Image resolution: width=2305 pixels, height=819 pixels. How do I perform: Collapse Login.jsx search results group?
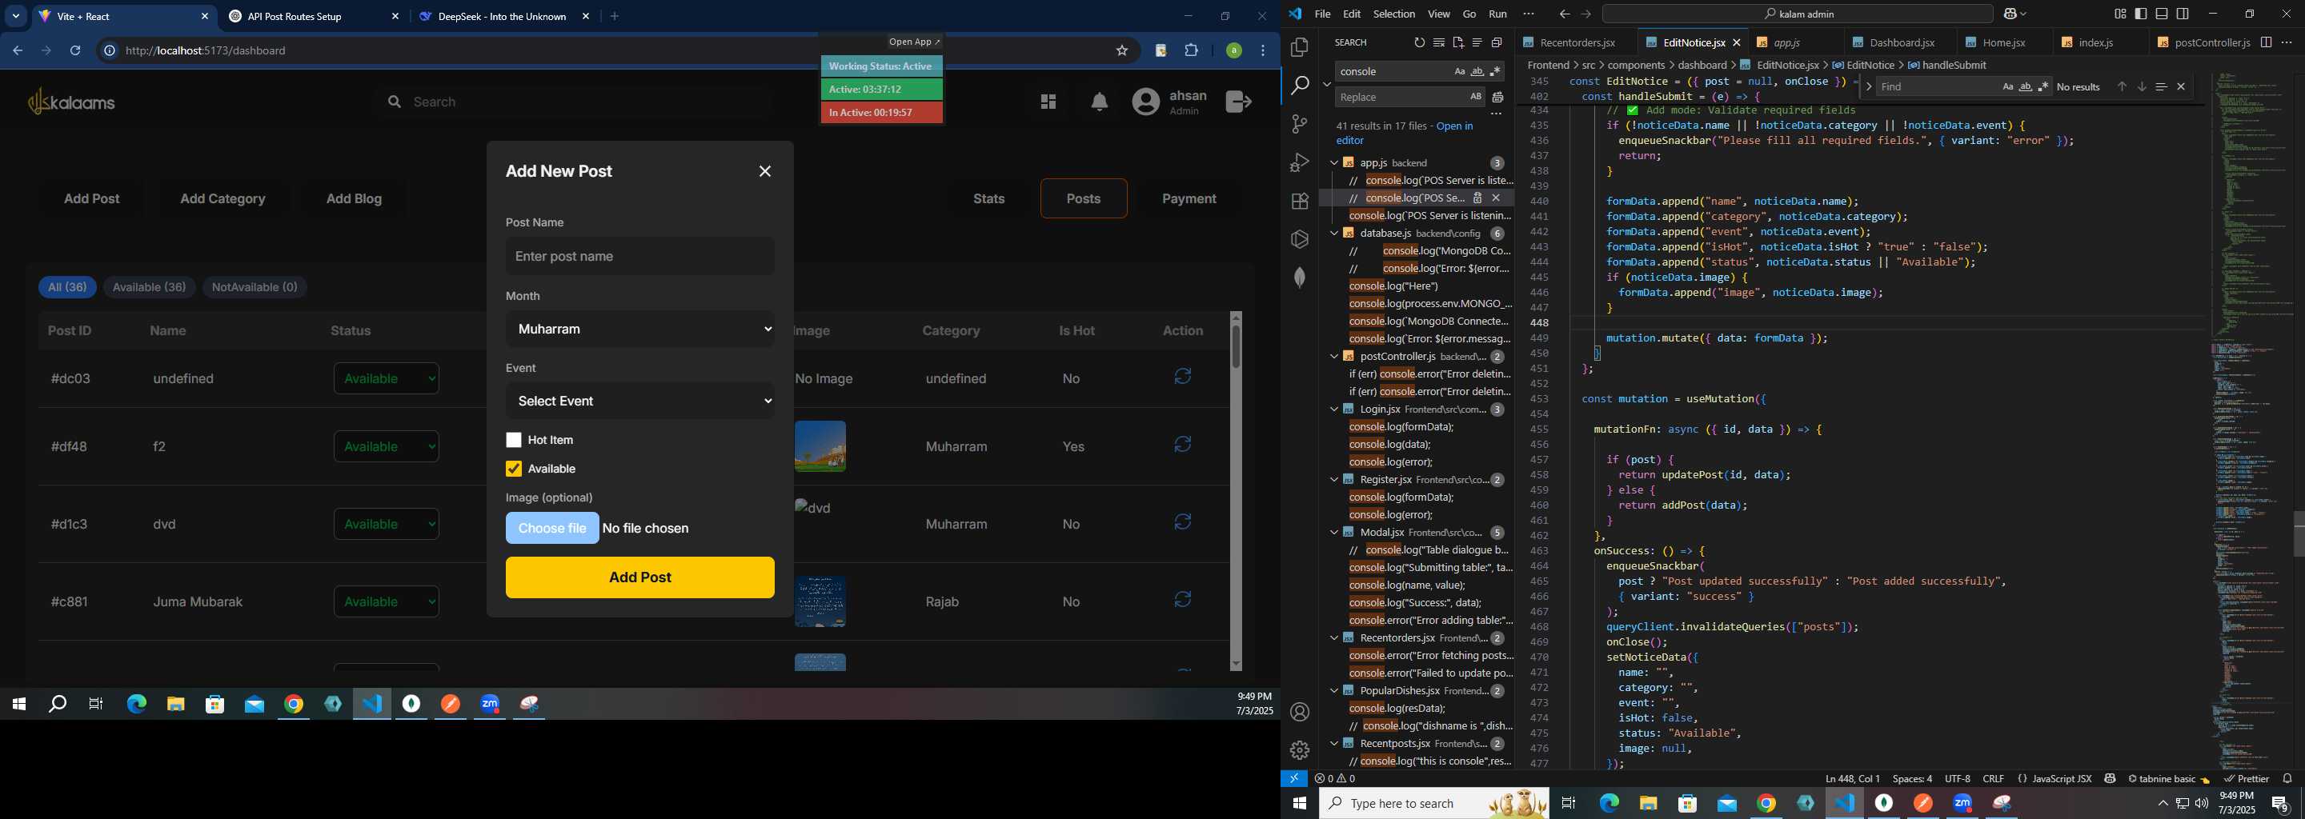pyautogui.click(x=1333, y=409)
